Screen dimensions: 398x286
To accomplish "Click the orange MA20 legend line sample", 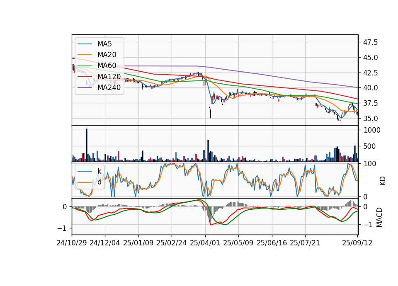I will [x=85, y=55].
